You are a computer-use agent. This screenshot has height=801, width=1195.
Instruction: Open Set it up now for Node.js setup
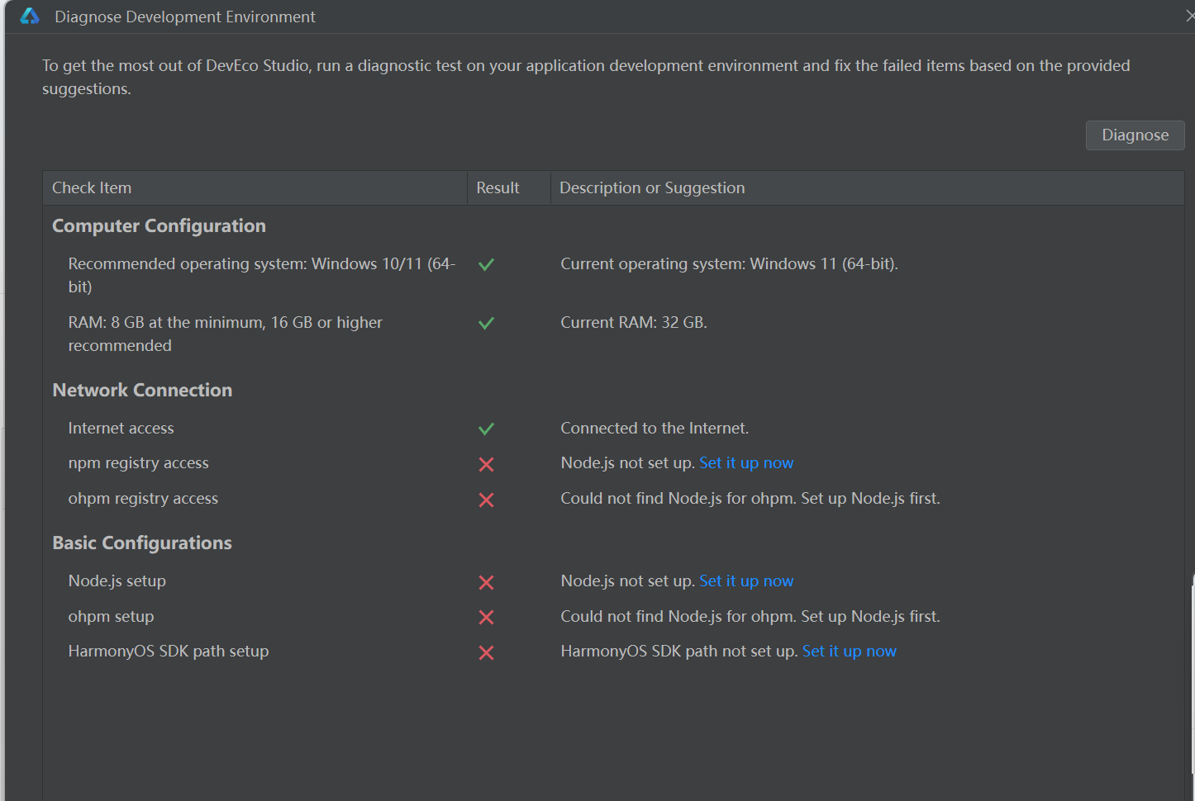point(746,581)
